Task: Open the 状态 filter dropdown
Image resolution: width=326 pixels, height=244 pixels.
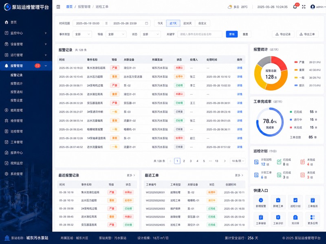Action: pyautogui.click(x=150, y=34)
